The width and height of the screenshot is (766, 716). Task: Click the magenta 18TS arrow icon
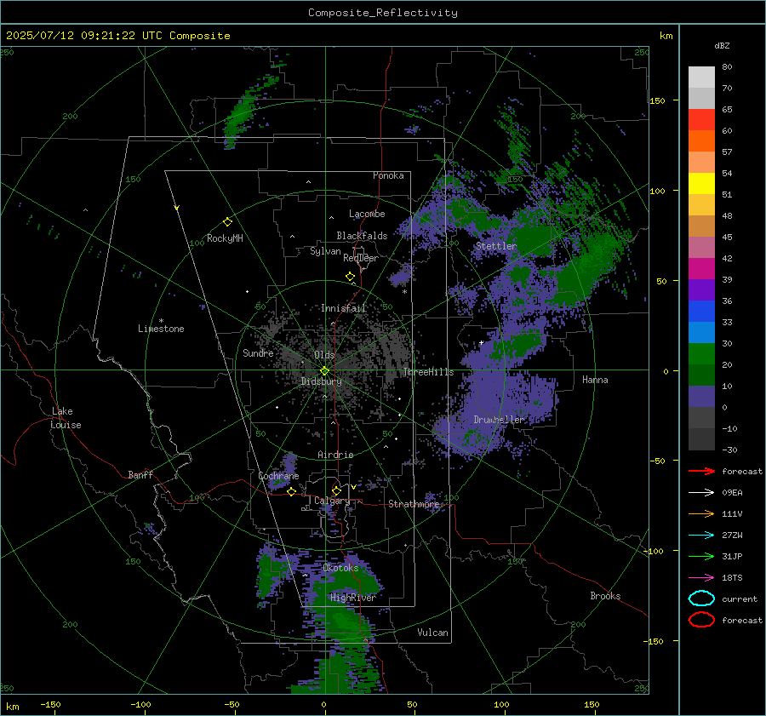(701, 578)
